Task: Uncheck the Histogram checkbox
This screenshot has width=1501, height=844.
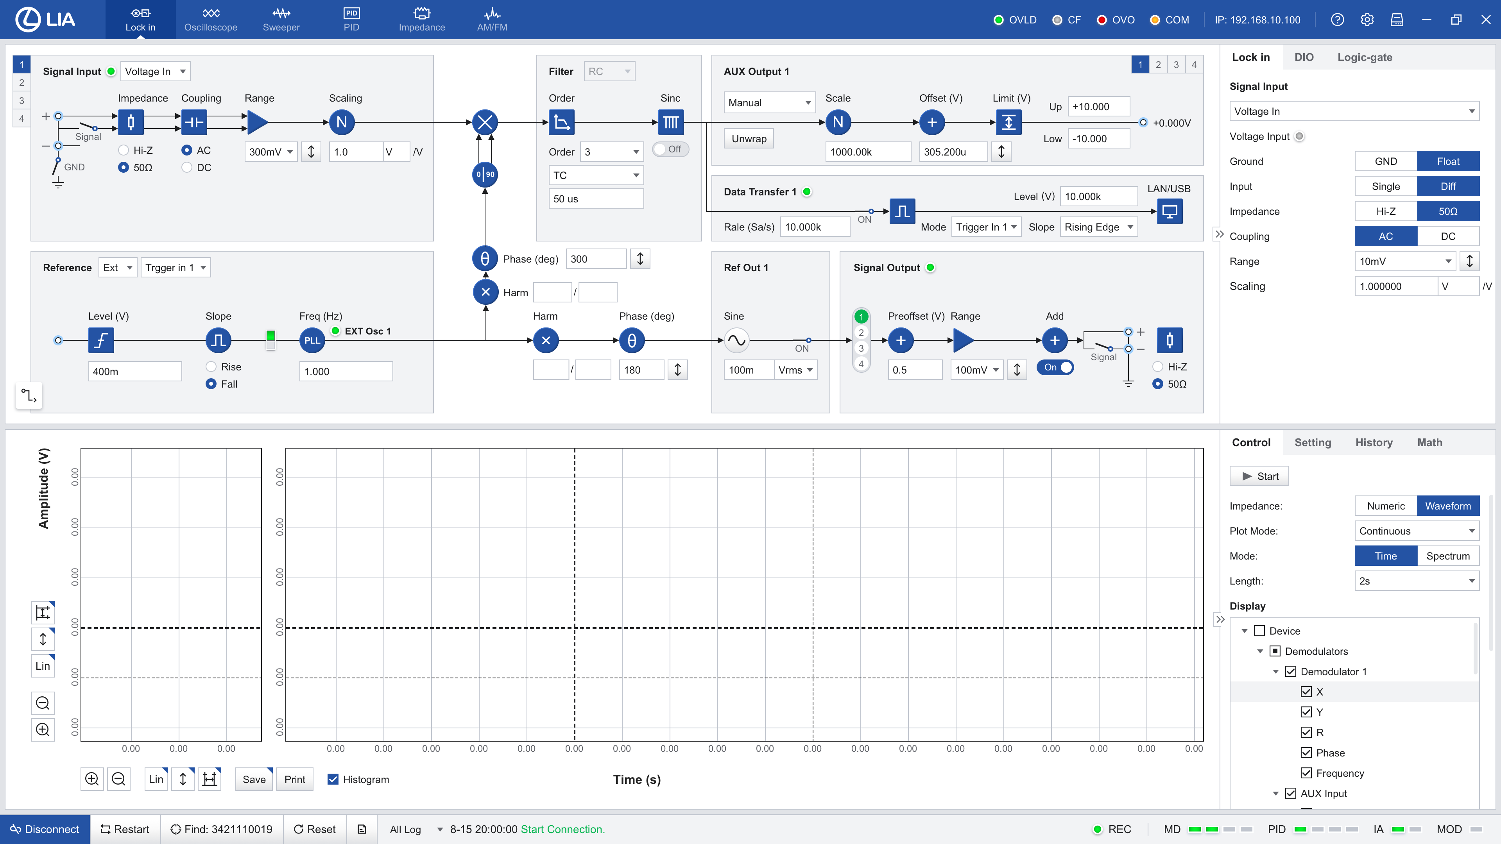Action: click(333, 780)
